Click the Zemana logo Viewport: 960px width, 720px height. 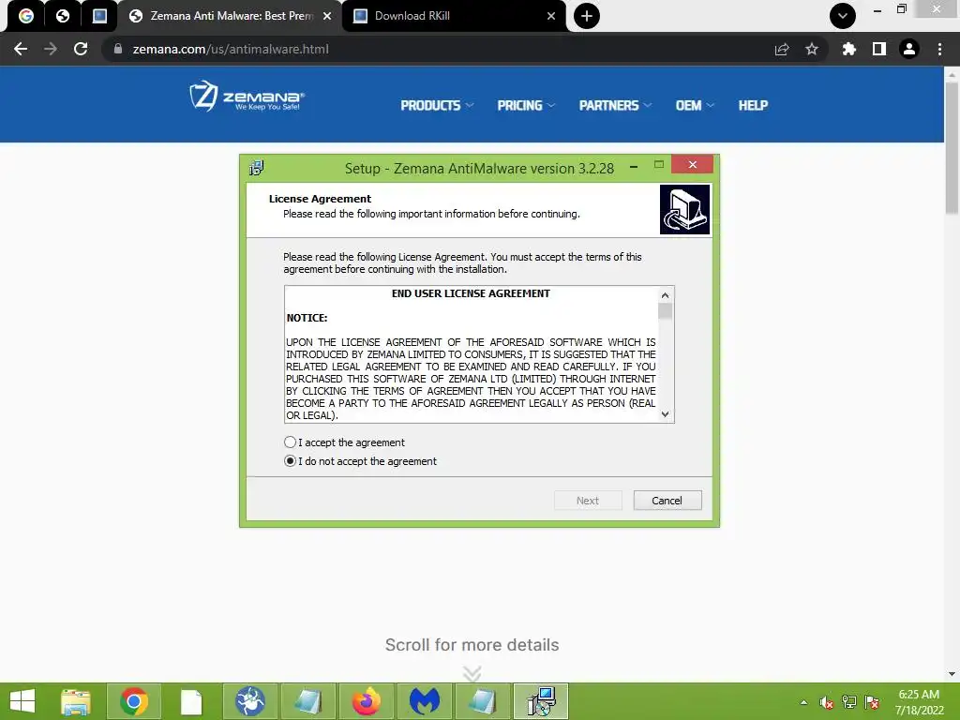coord(247,97)
